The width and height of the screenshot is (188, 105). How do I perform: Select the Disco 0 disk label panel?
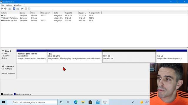[8, 56]
